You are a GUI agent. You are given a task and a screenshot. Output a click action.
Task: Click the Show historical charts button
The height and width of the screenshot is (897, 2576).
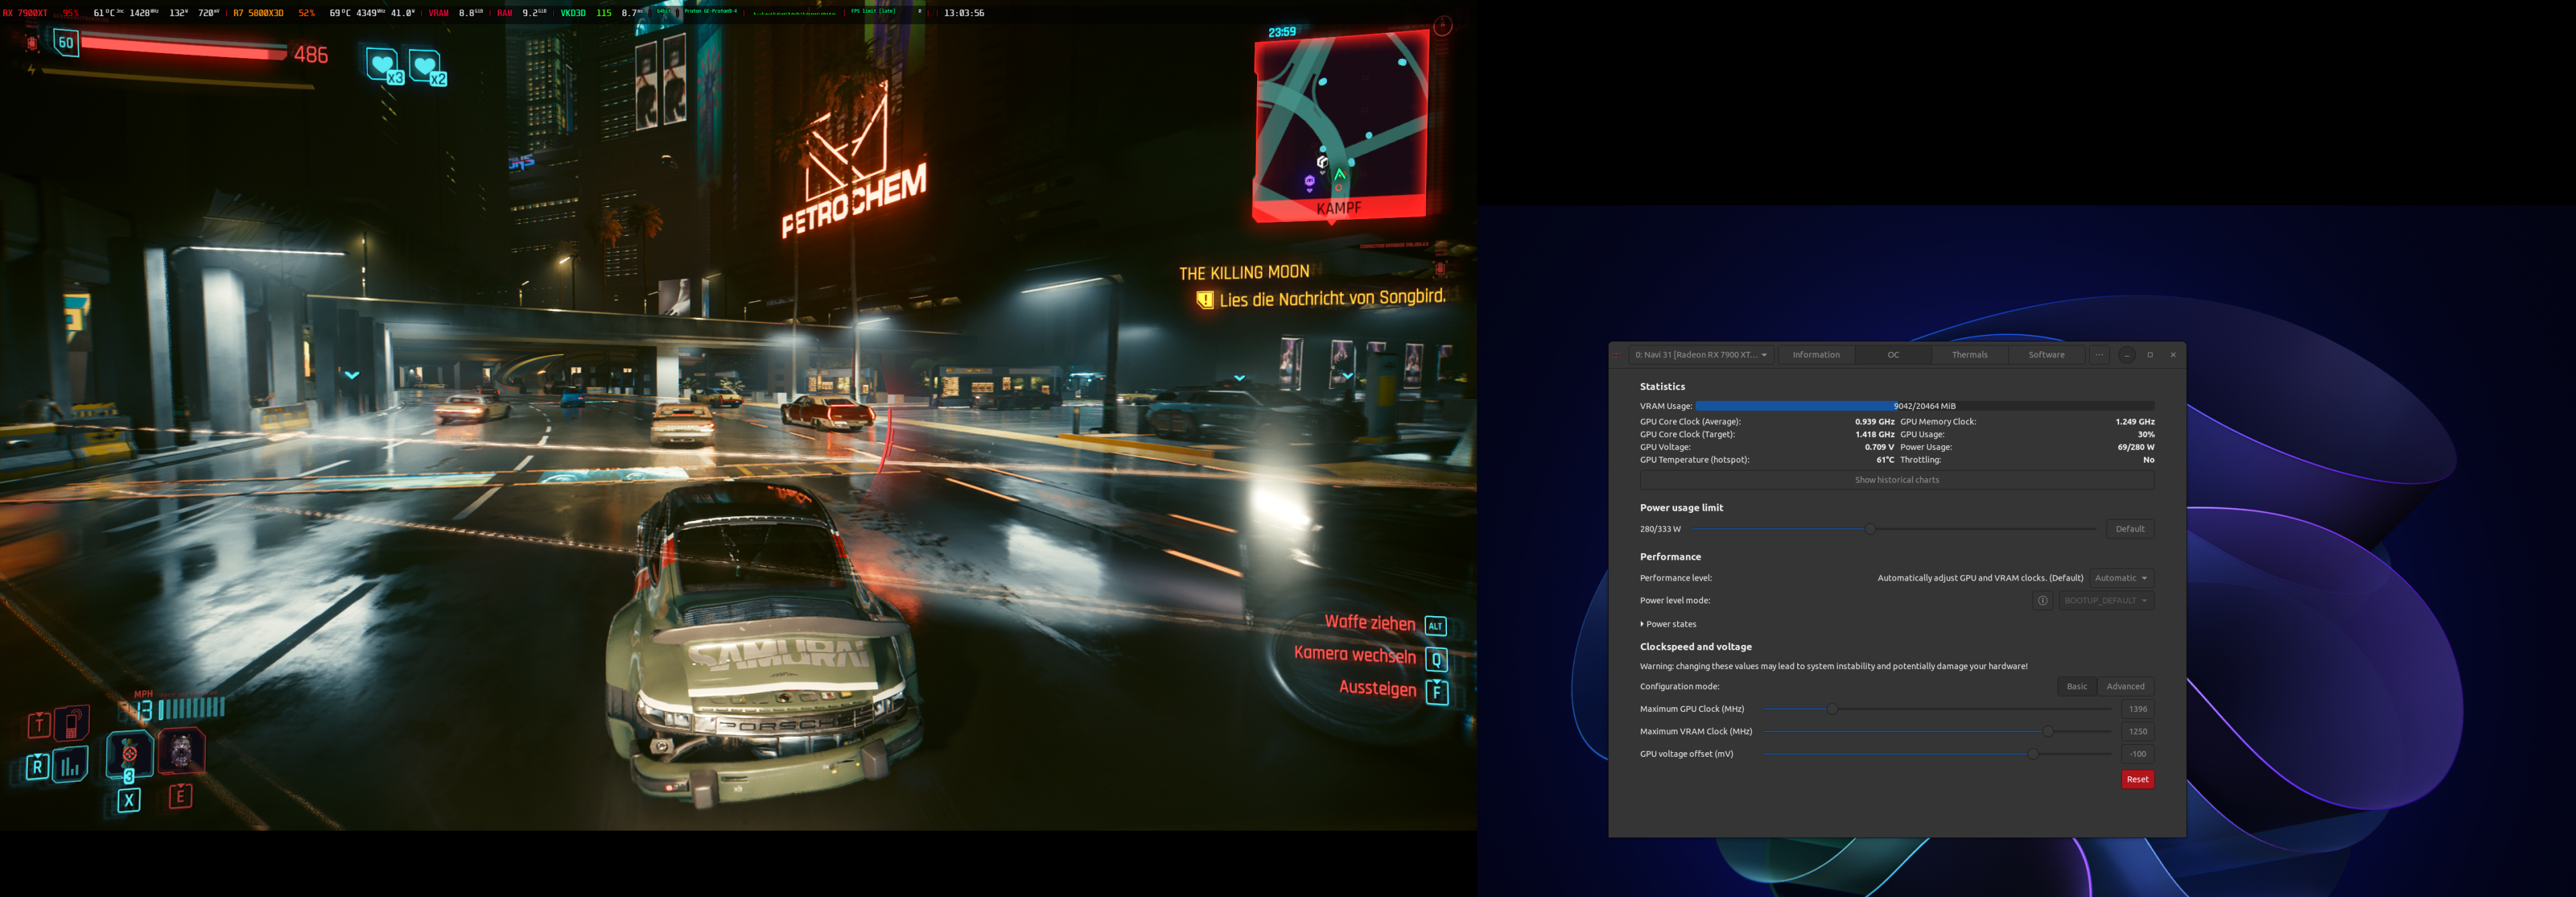pyautogui.click(x=1896, y=481)
